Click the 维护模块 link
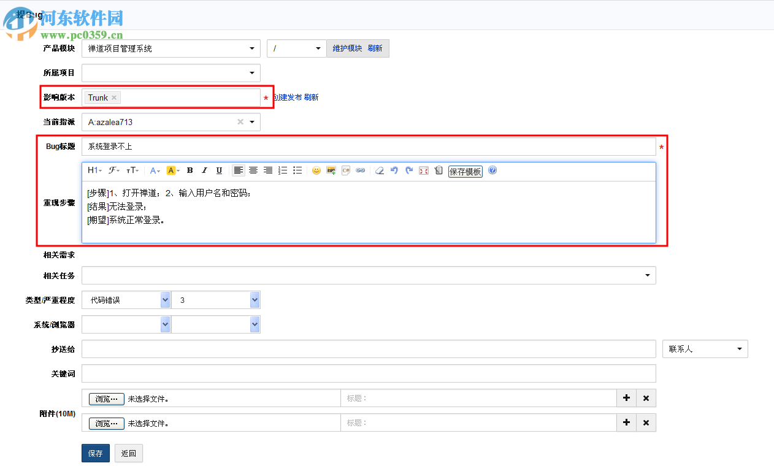Image resolution: width=774 pixels, height=466 pixels. 347,48
